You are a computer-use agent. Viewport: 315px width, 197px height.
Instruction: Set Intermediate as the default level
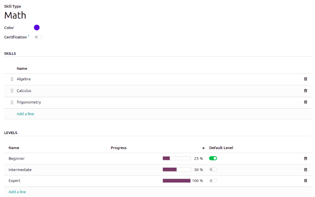coord(213,170)
